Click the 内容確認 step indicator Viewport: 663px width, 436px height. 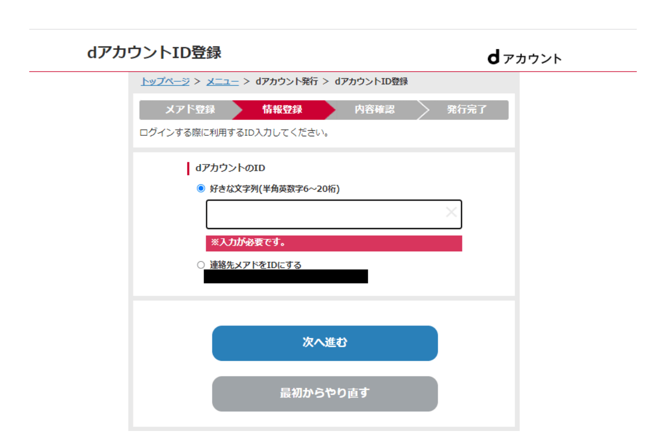tap(374, 110)
